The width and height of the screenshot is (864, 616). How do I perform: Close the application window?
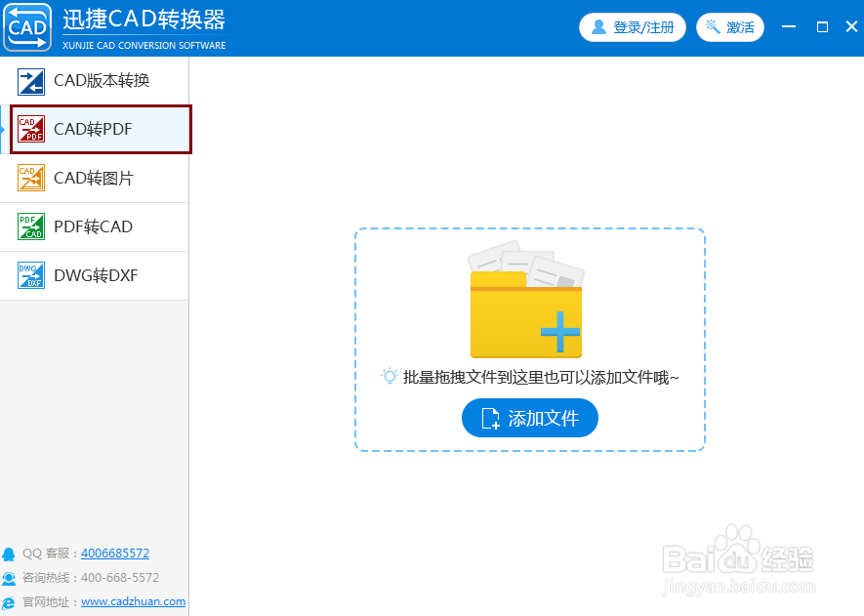[851, 26]
